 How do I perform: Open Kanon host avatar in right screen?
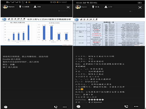(78, 7)
